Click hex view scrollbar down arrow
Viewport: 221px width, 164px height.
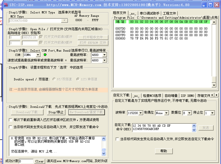point(214,85)
